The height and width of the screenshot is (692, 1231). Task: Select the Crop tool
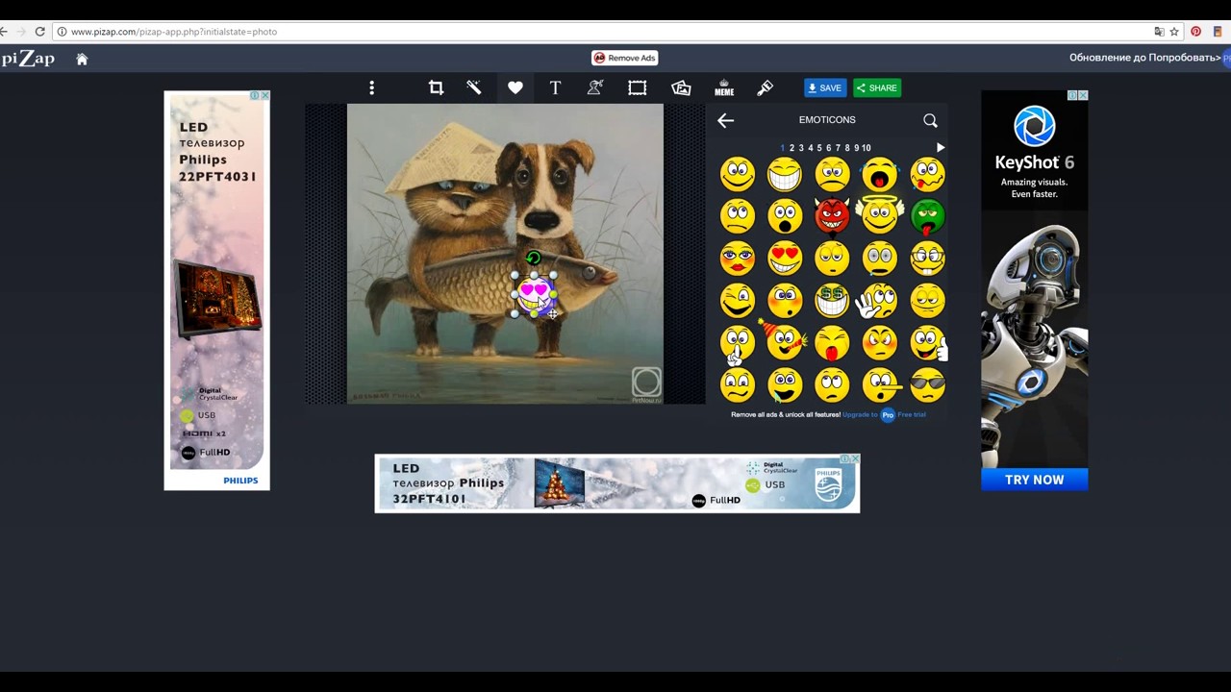click(x=436, y=87)
